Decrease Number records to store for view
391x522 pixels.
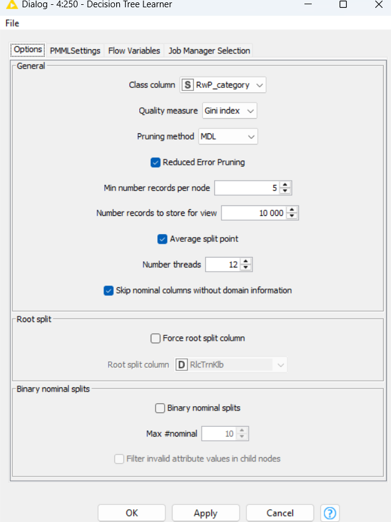tap(293, 216)
